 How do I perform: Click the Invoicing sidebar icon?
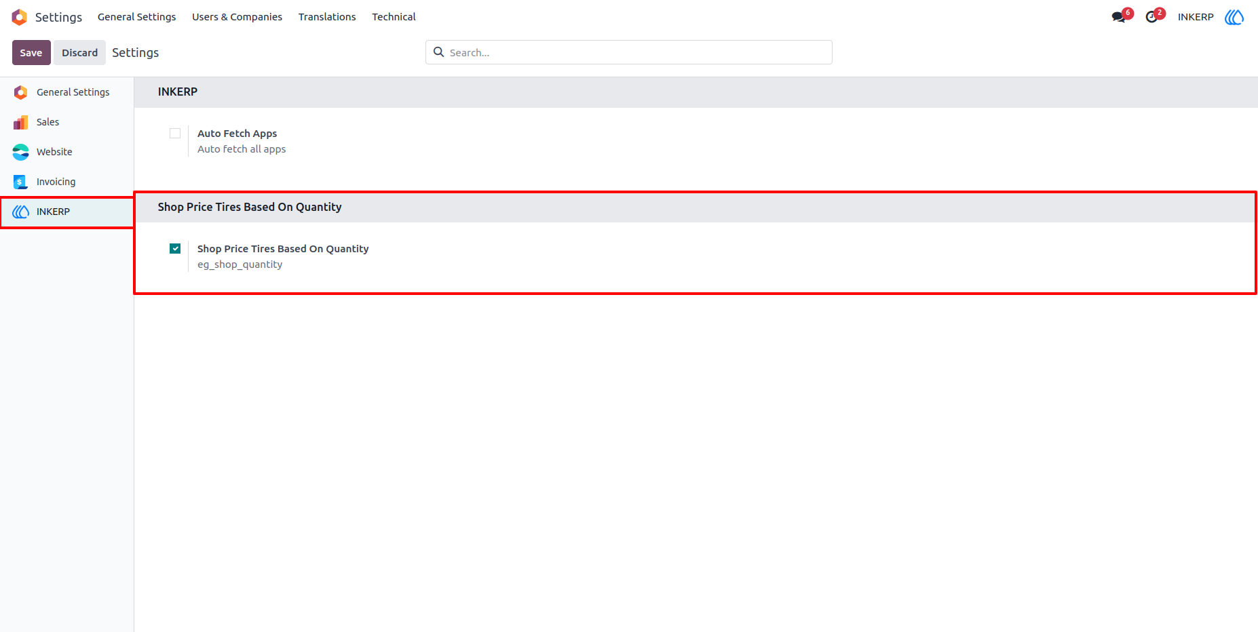(21, 182)
